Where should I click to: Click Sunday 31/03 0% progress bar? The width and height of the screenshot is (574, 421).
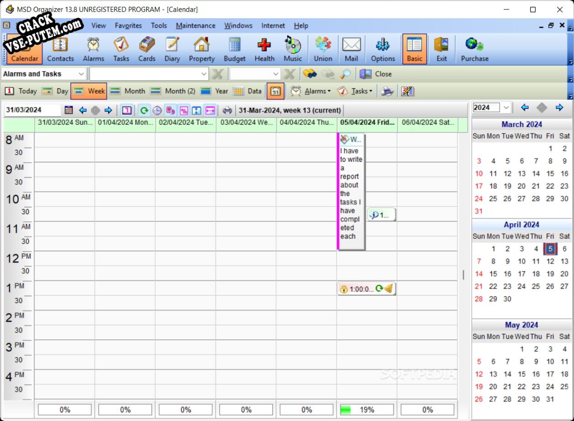coord(65,409)
